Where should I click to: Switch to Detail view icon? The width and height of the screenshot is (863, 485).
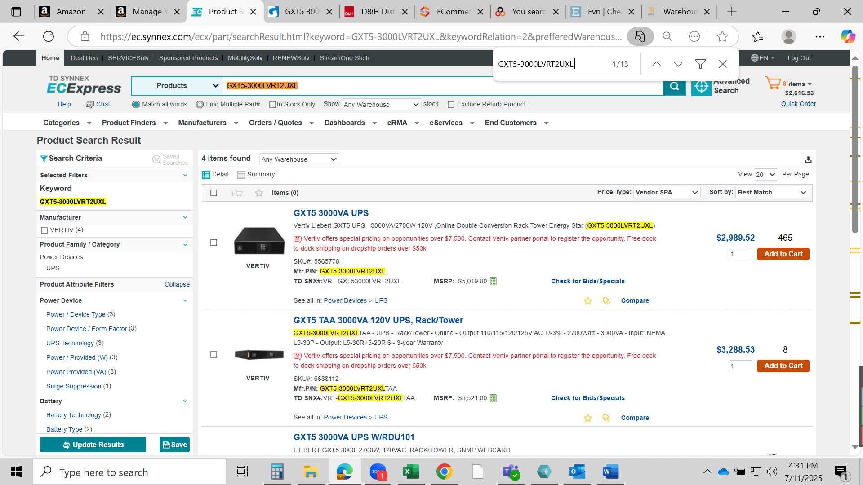point(206,175)
